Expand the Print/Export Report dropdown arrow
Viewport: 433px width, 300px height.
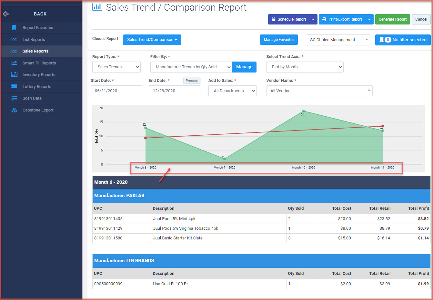369,19
